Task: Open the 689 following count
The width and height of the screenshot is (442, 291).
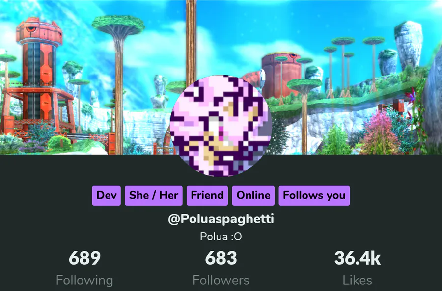Action: pyautogui.click(x=84, y=258)
